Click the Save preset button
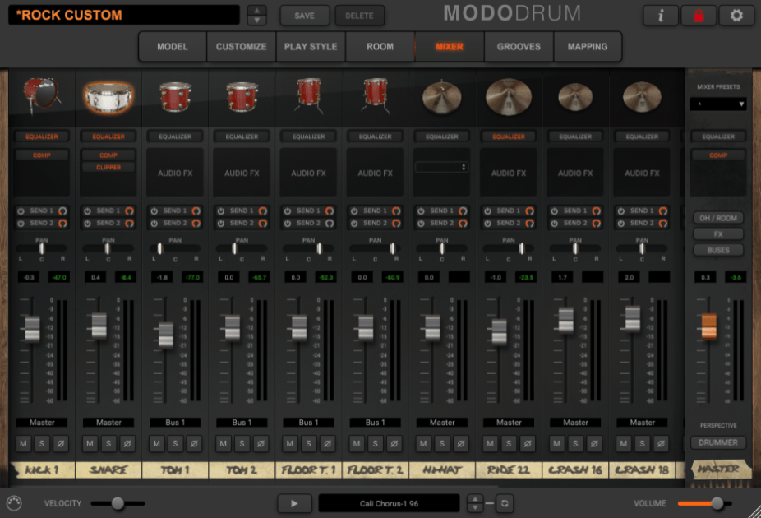This screenshot has width=761, height=518. coord(304,16)
